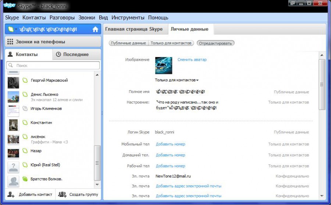Click the profile pane scrollbar thumb
The height and width of the screenshot is (205, 331).
coord(322,85)
